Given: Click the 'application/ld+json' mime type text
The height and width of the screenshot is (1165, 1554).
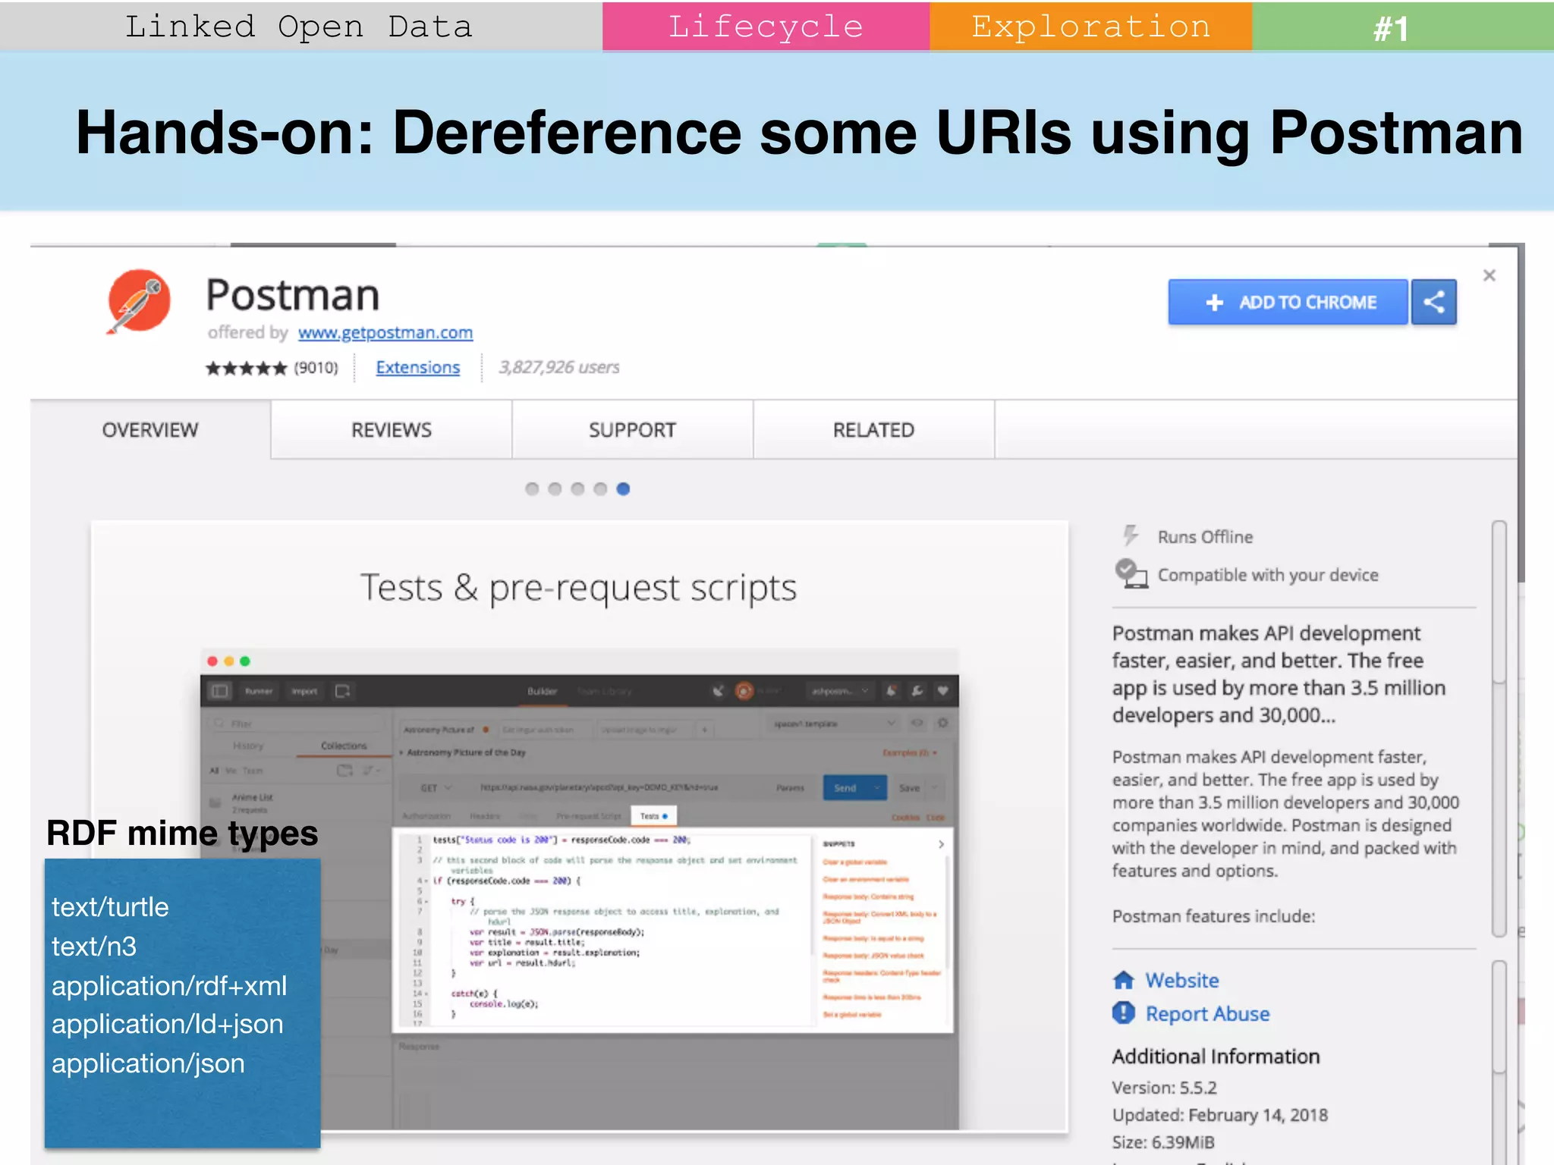Looking at the screenshot, I should (168, 1025).
